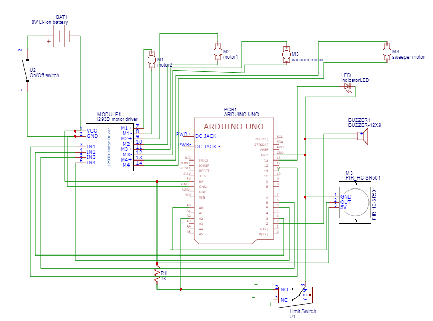
Task: Click the 'DC JACK -' label
Action: pos(208,147)
